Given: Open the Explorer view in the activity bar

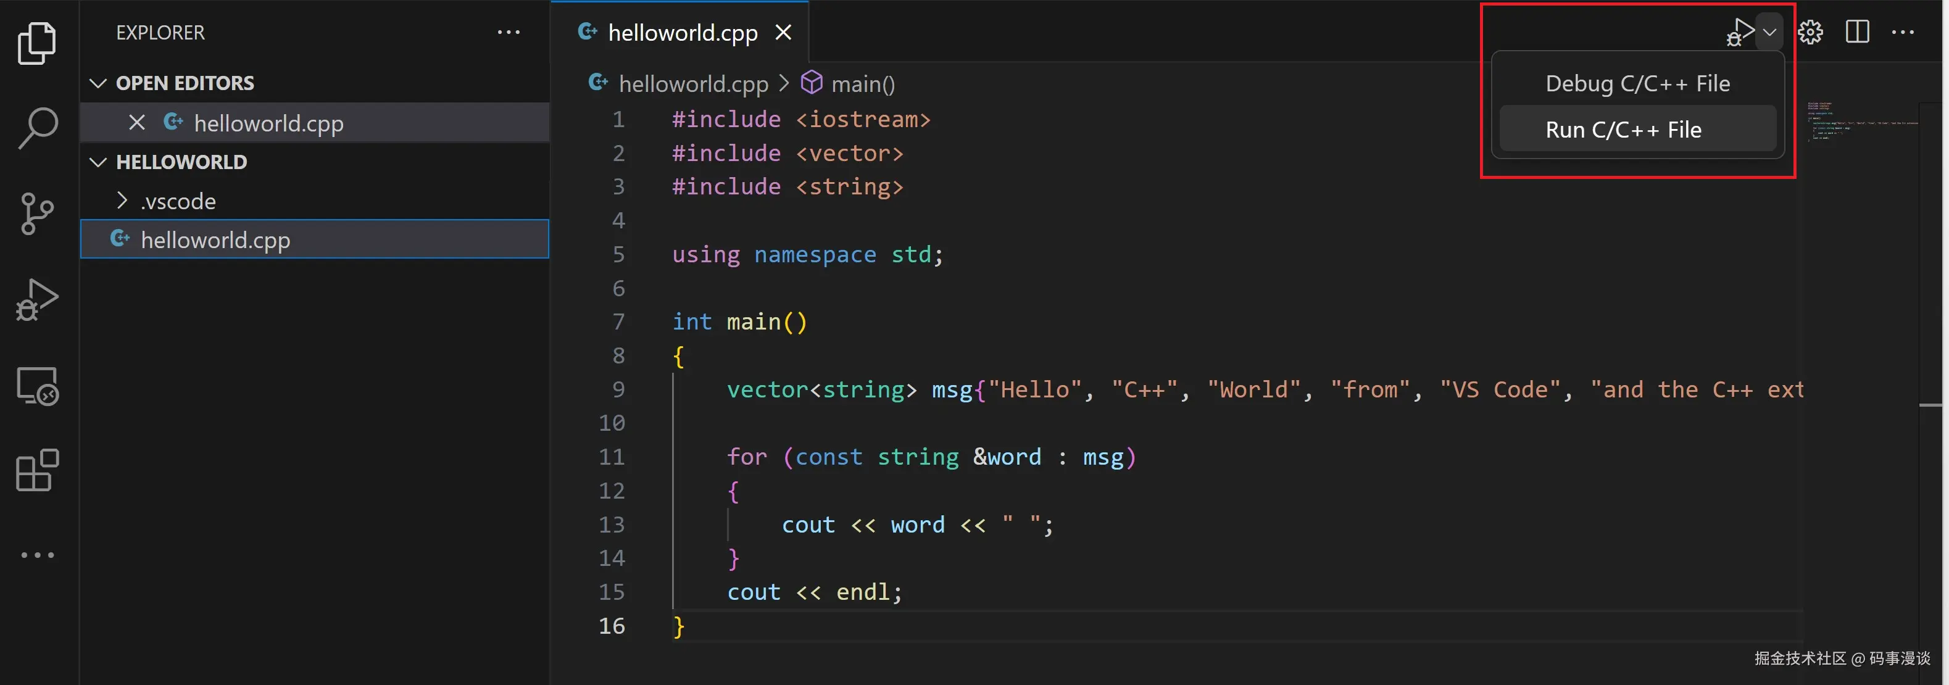Looking at the screenshot, I should [x=36, y=43].
